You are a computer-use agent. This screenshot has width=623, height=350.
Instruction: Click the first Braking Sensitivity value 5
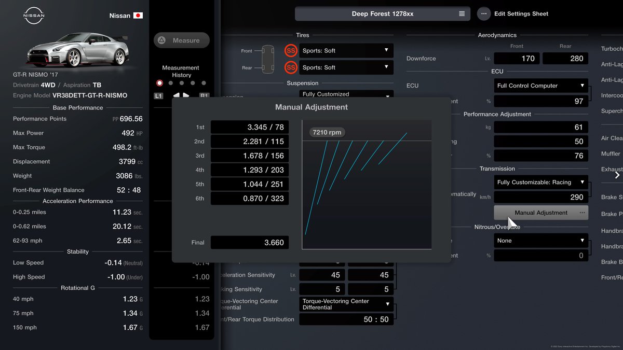point(322,289)
